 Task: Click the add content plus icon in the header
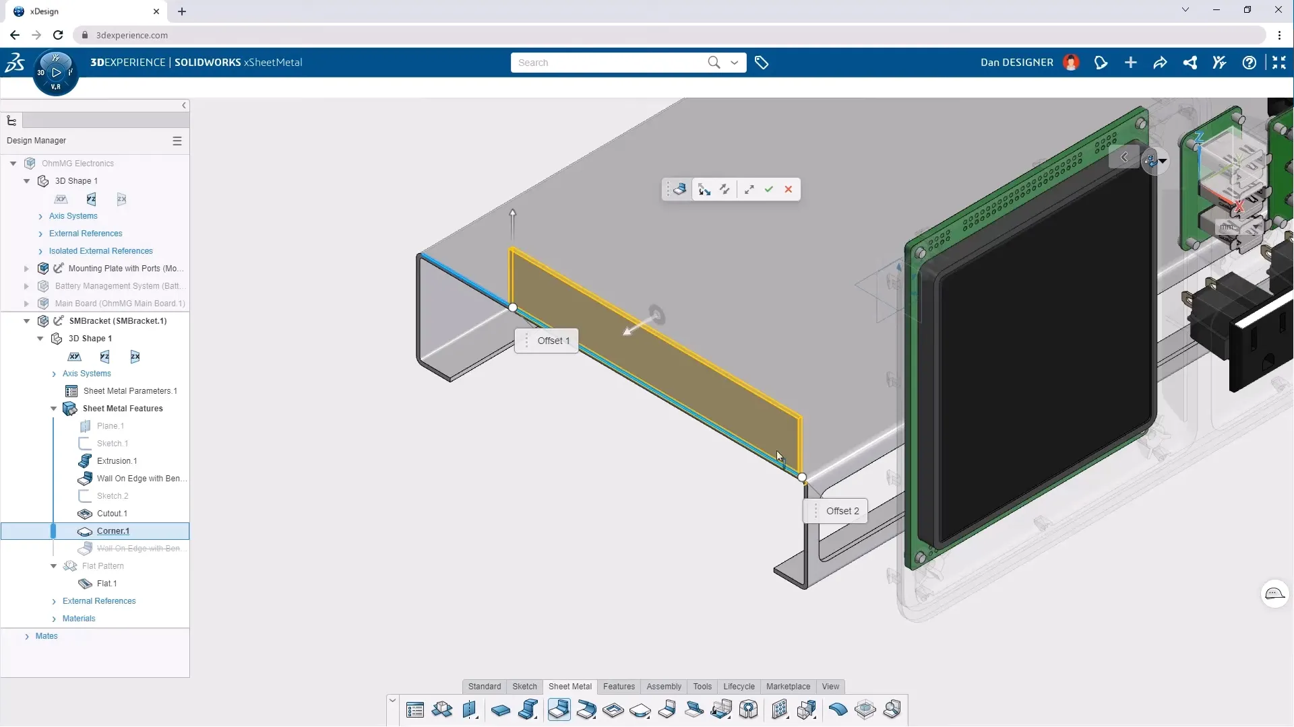[1131, 62]
